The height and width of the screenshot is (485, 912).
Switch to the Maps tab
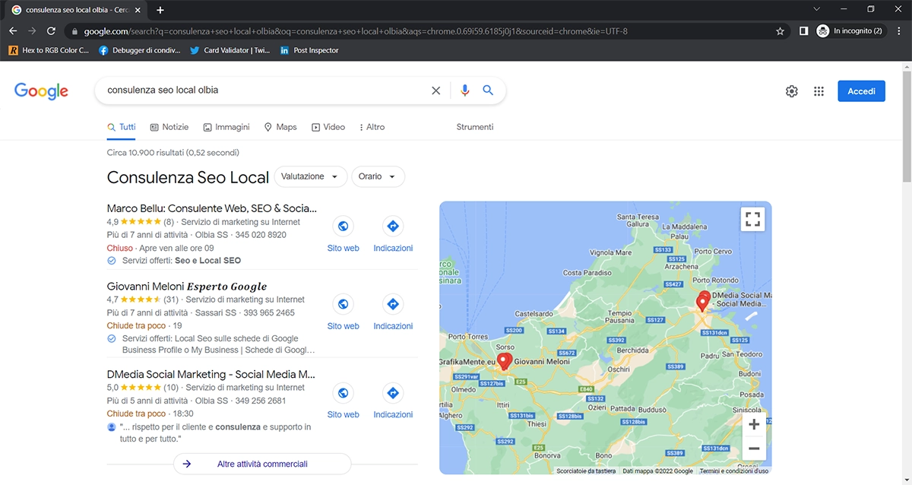click(x=280, y=127)
